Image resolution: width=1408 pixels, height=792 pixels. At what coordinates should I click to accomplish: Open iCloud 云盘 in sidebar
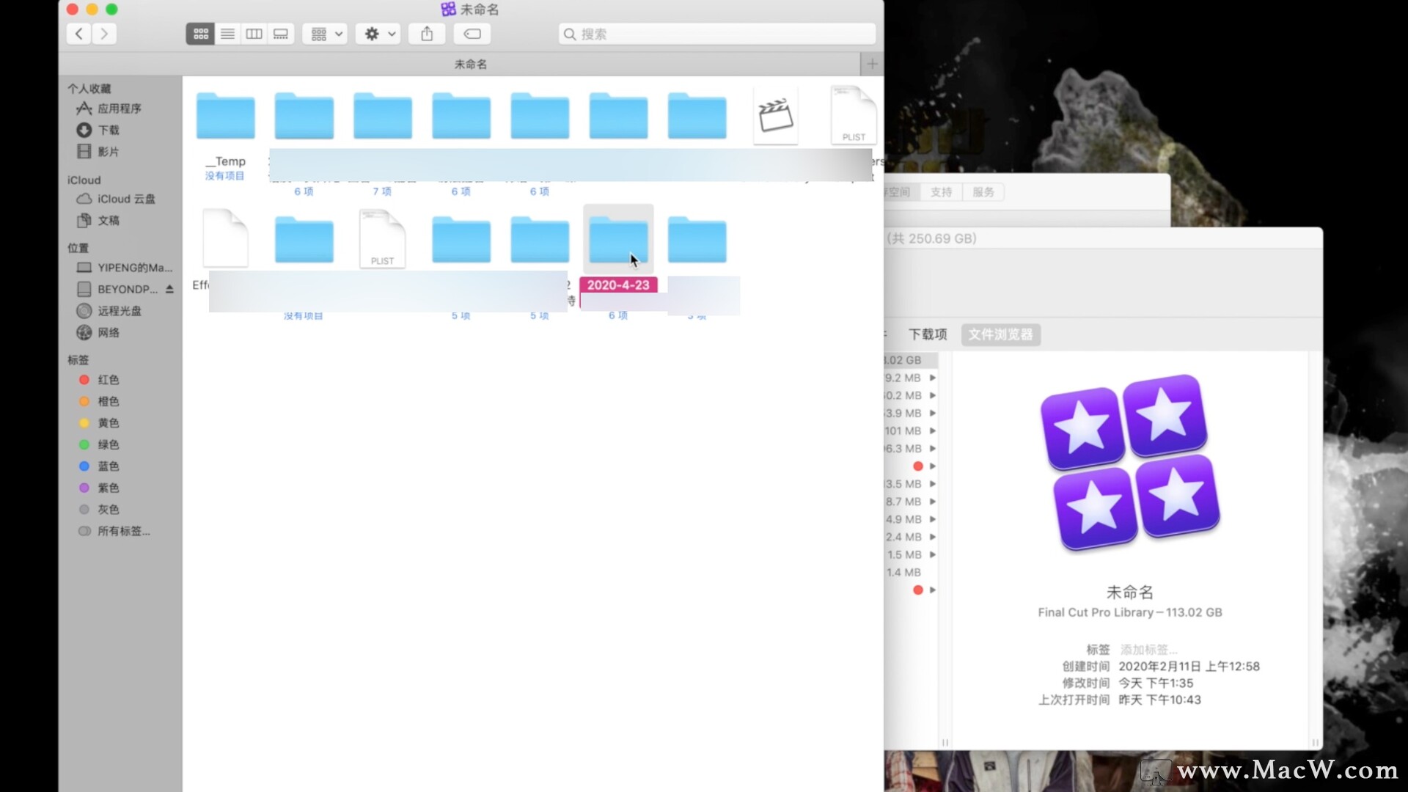pos(125,199)
